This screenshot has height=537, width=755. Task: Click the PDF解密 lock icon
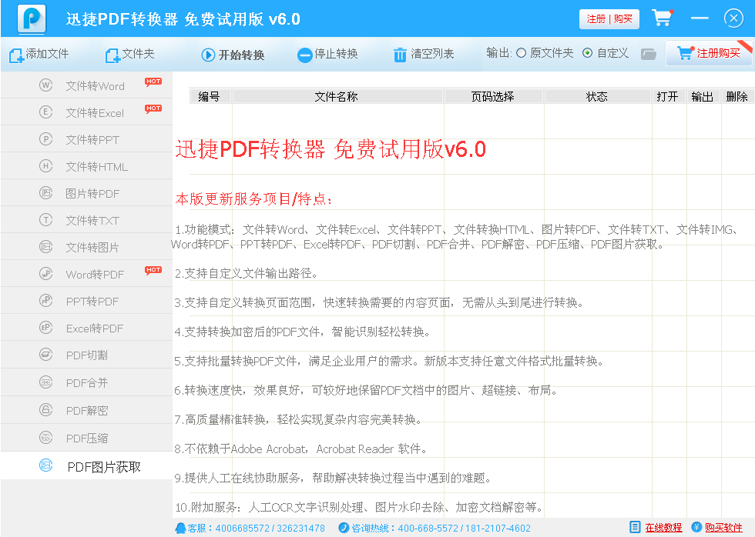tap(45, 409)
